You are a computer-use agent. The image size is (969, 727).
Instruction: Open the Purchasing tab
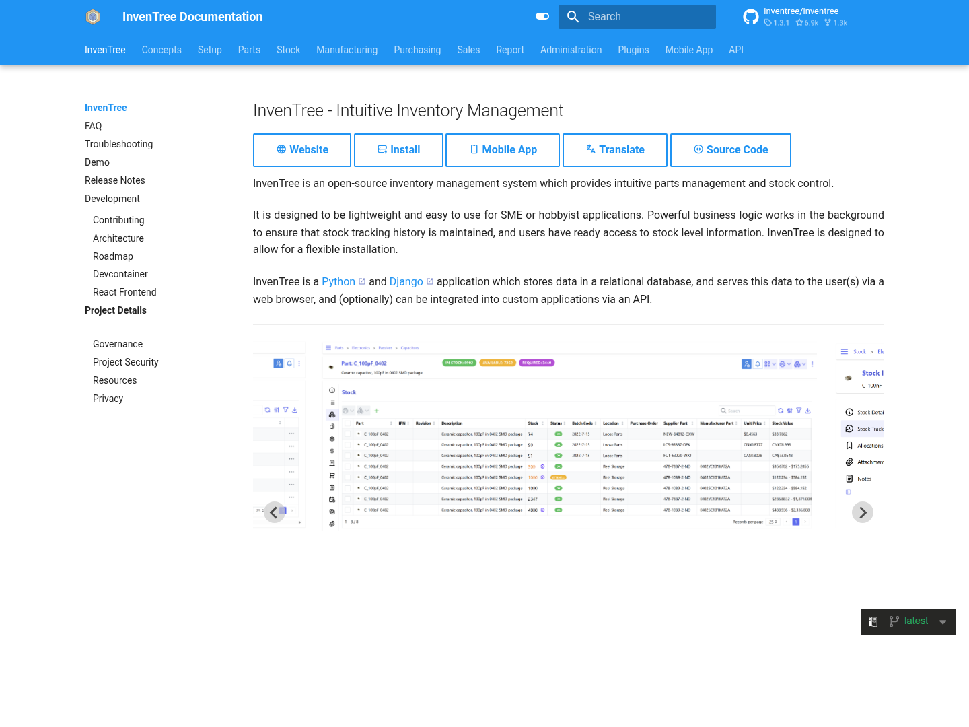tap(417, 50)
